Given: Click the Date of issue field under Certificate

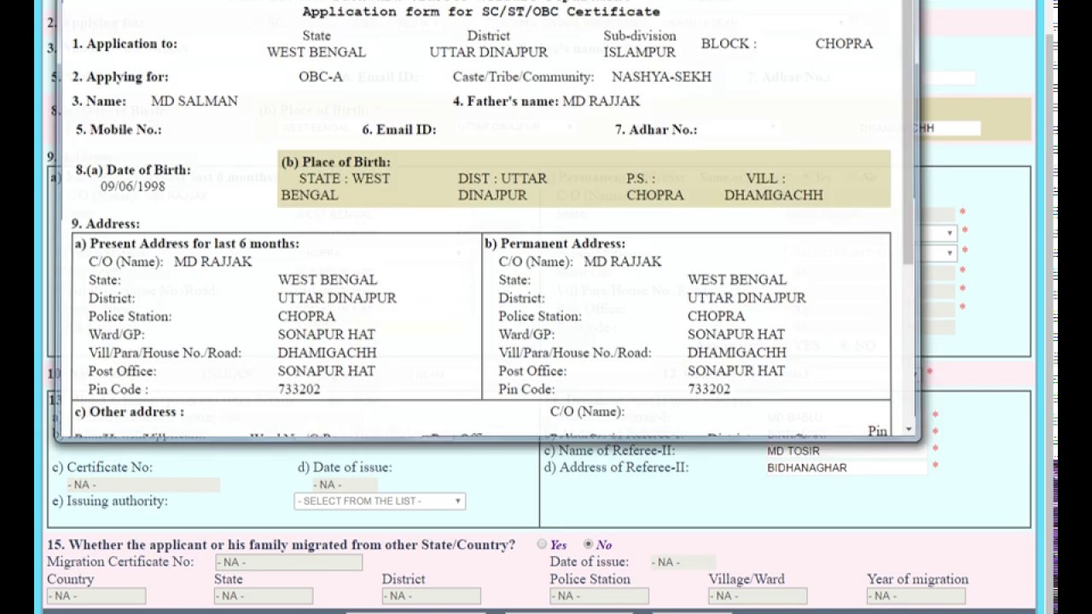Looking at the screenshot, I should tap(345, 484).
